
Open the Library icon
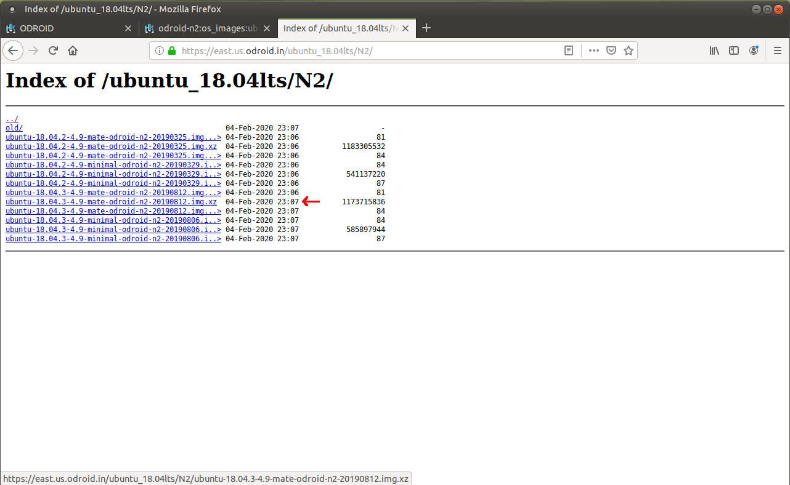pyautogui.click(x=714, y=50)
